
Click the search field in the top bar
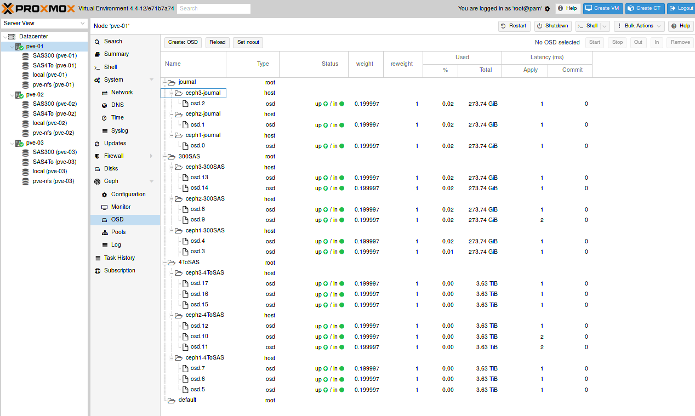coord(214,8)
